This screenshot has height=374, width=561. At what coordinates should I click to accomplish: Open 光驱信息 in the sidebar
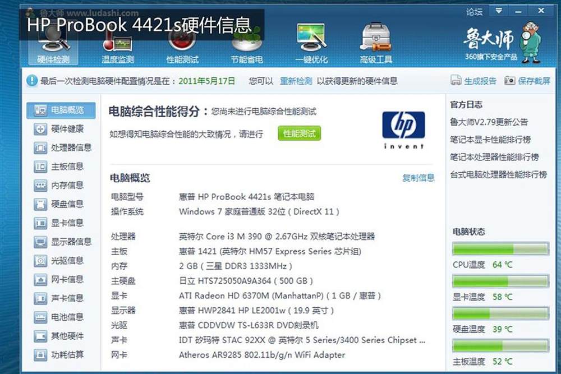(59, 261)
